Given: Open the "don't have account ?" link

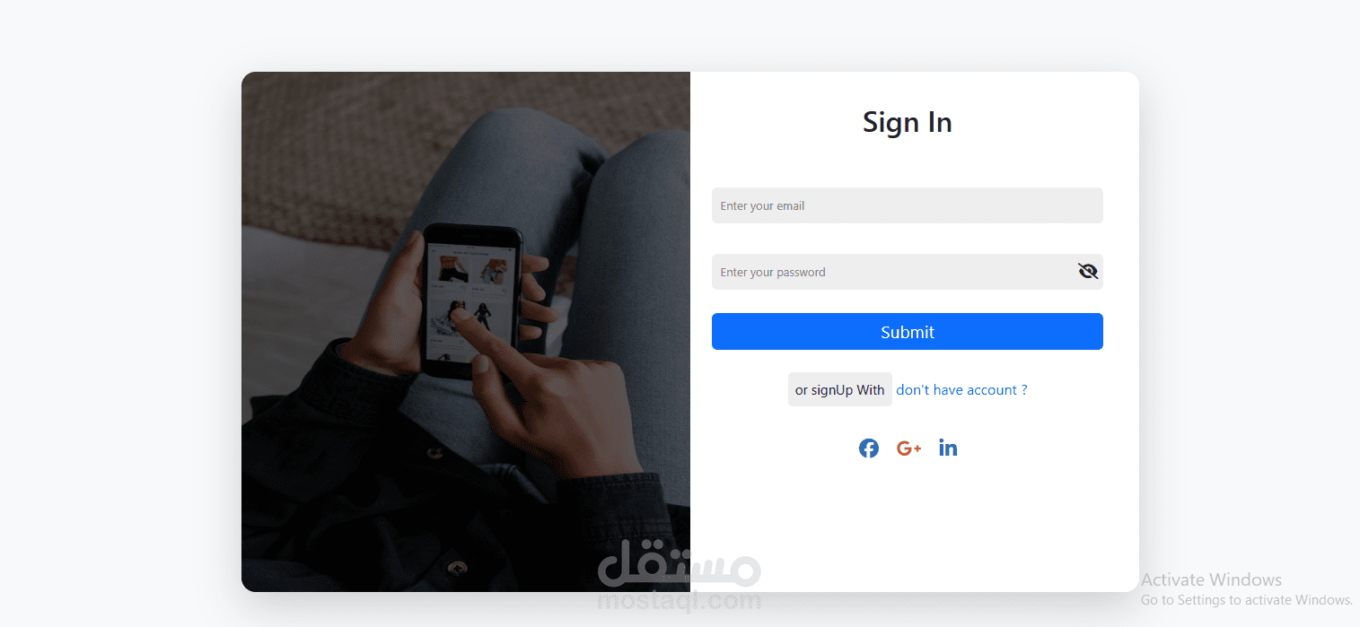Looking at the screenshot, I should tap(961, 389).
